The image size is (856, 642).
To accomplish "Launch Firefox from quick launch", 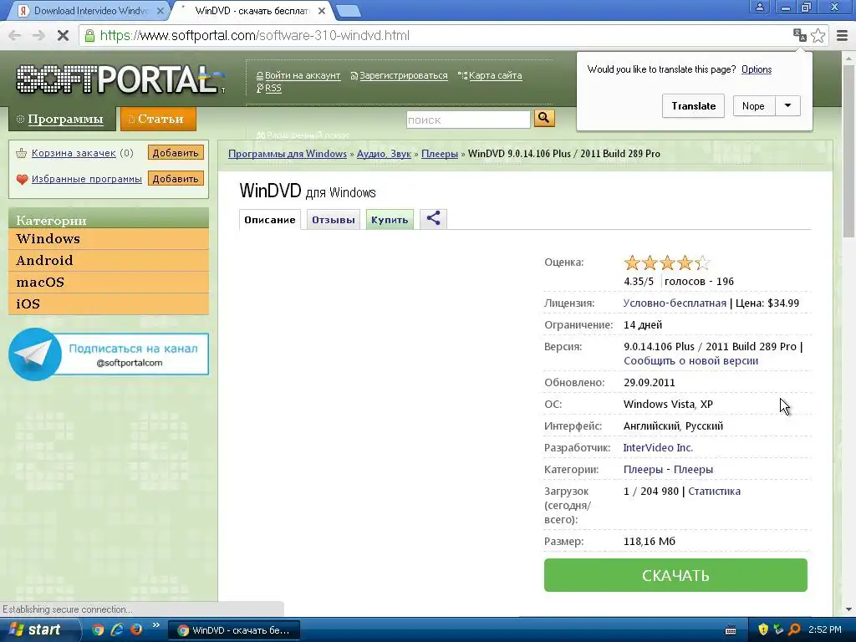I will [136, 629].
